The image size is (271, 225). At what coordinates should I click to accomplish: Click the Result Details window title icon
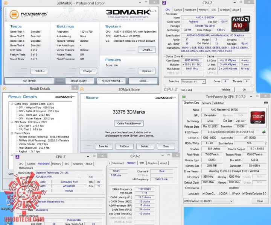(5, 88)
